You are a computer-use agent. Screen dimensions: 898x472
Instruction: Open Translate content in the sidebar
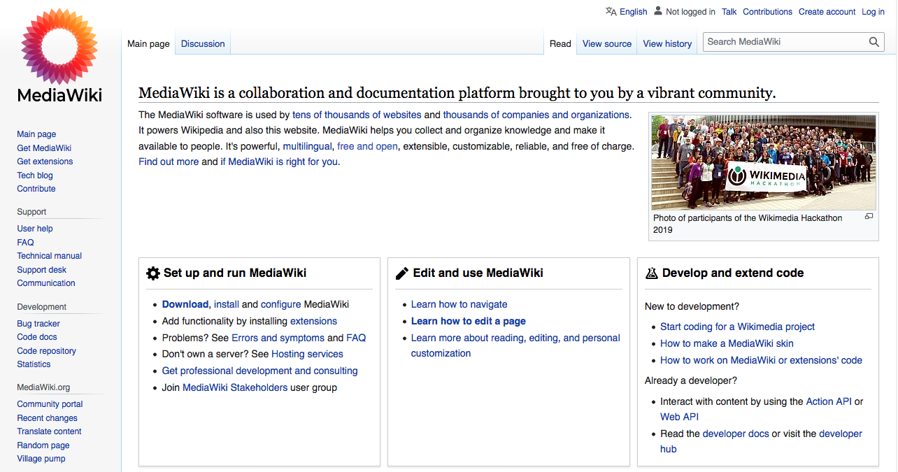pos(49,431)
